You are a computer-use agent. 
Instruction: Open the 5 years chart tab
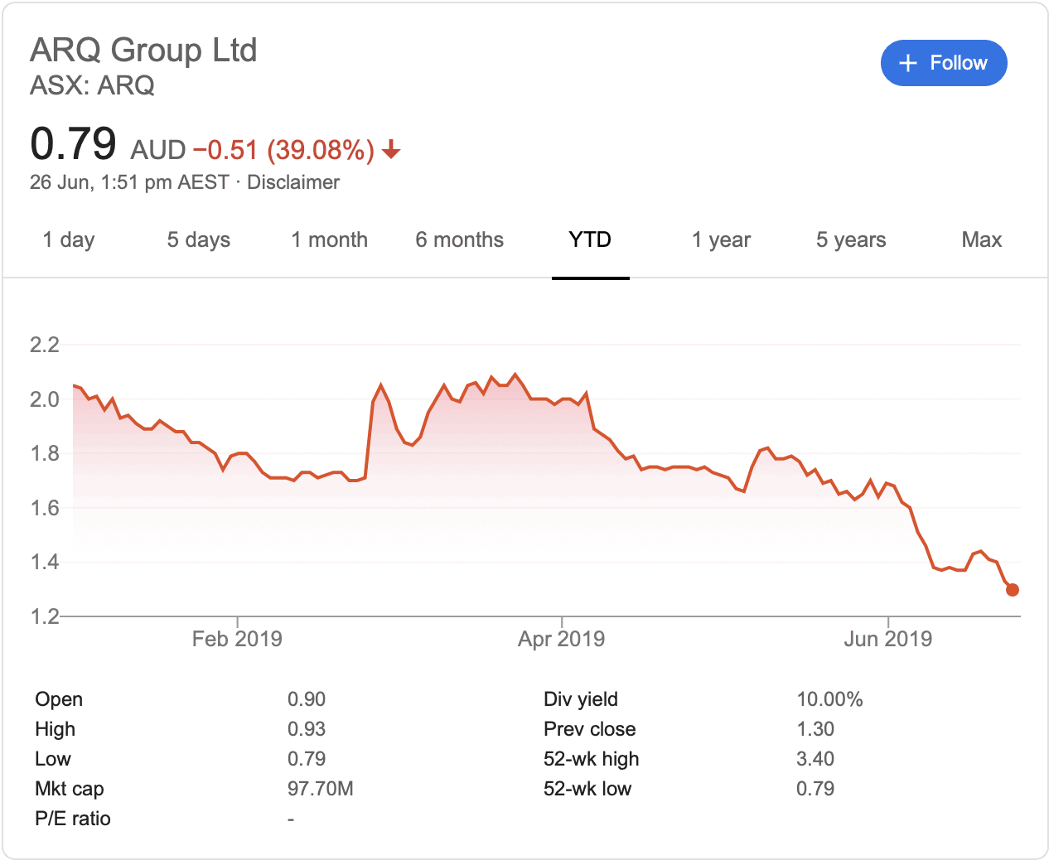[x=851, y=240]
